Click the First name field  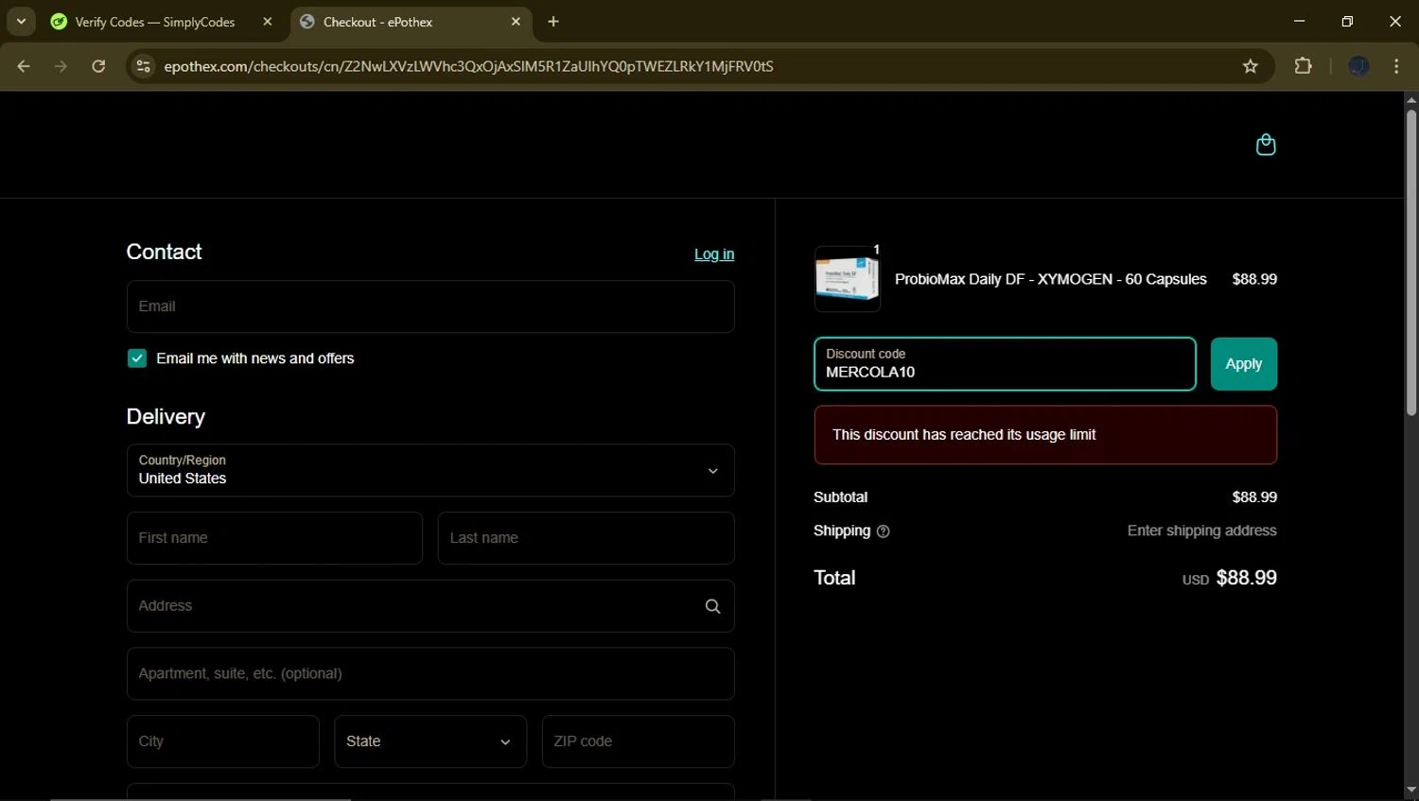pos(274,538)
